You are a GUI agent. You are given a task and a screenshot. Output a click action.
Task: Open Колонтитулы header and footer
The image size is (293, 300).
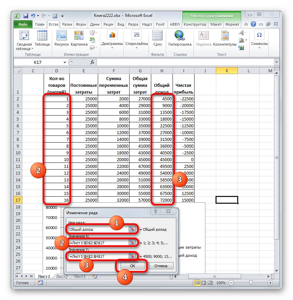(225, 35)
